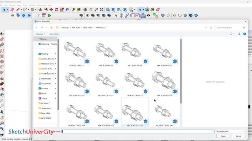This screenshot has height=141, width=252.
Task: Expand the Arc tool dropdown arrow
Action: coord(28,10)
